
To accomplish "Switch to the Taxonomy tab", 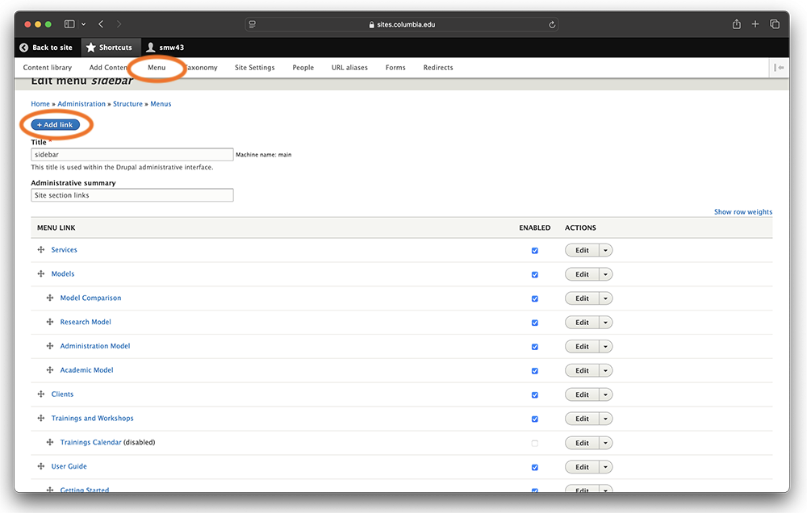I will 201,68.
